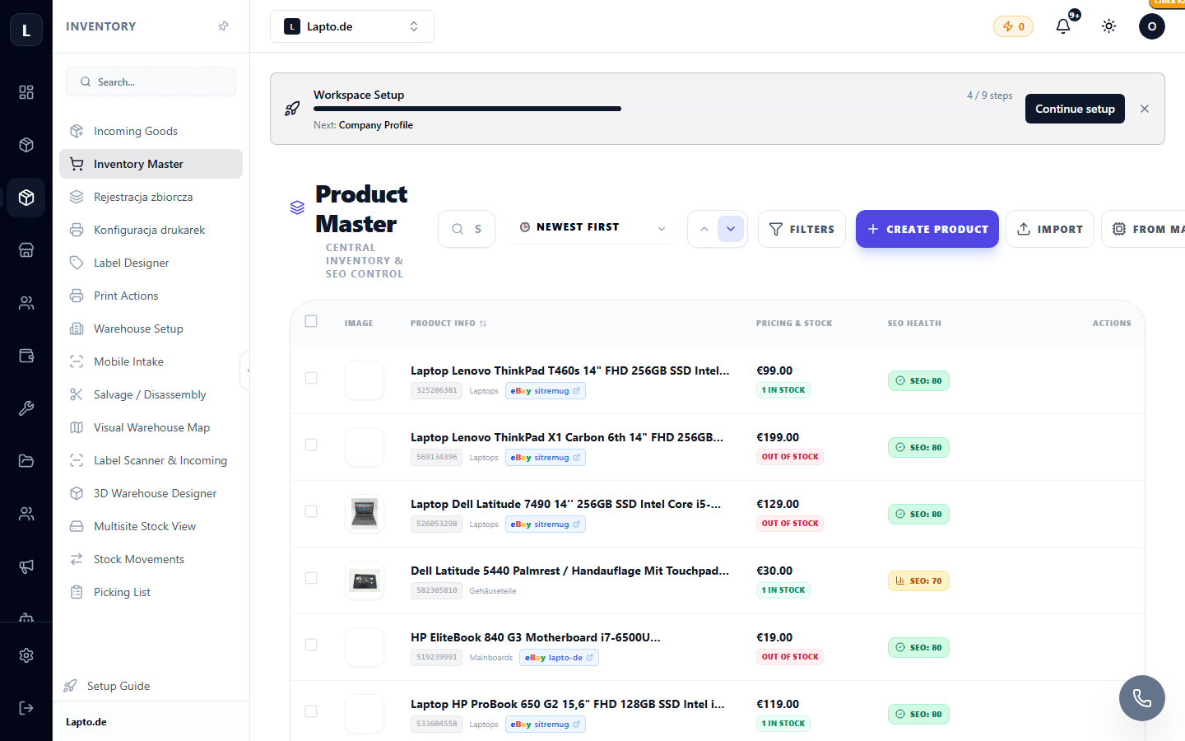Tick the select-all checkbox in table header
Viewport: 1185px width, 741px height.
click(311, 321)
